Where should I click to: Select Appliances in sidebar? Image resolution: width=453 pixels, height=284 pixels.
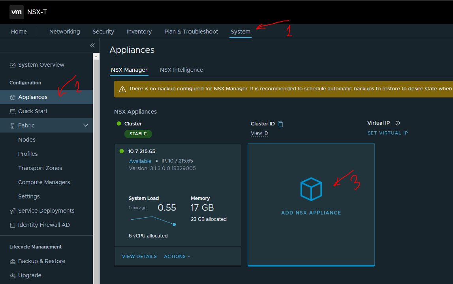(x=46, y=97)
